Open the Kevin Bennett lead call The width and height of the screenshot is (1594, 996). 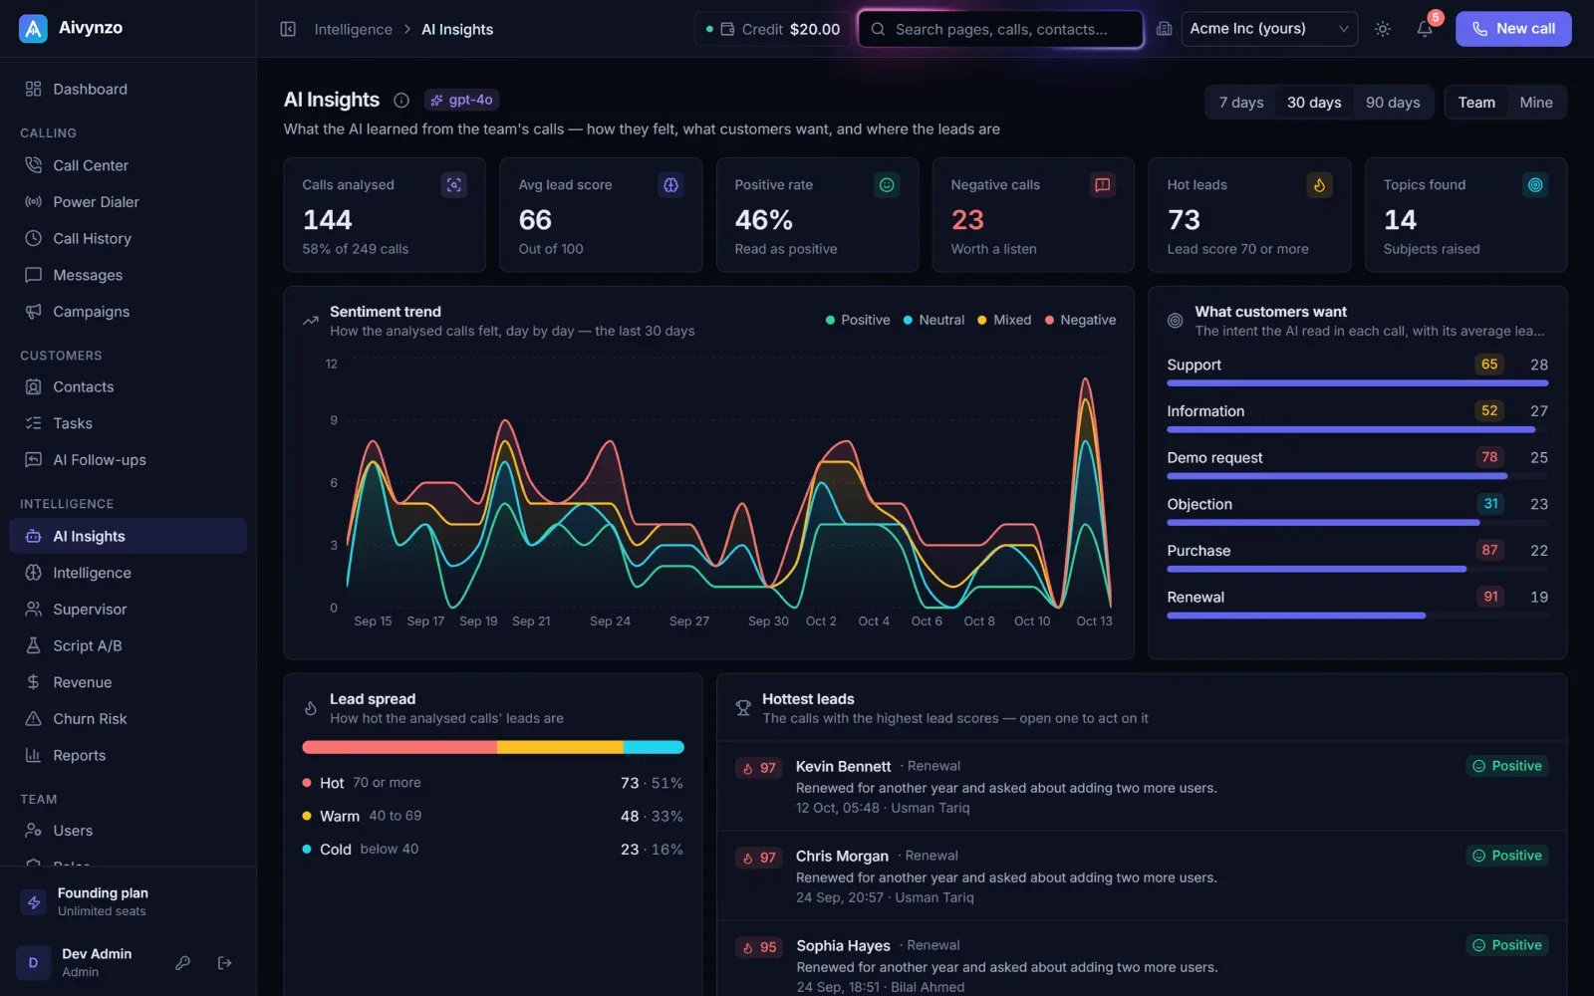1142,786
